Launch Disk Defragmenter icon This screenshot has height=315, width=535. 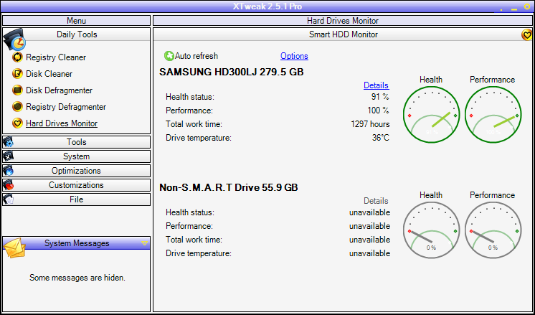[17, 90]
